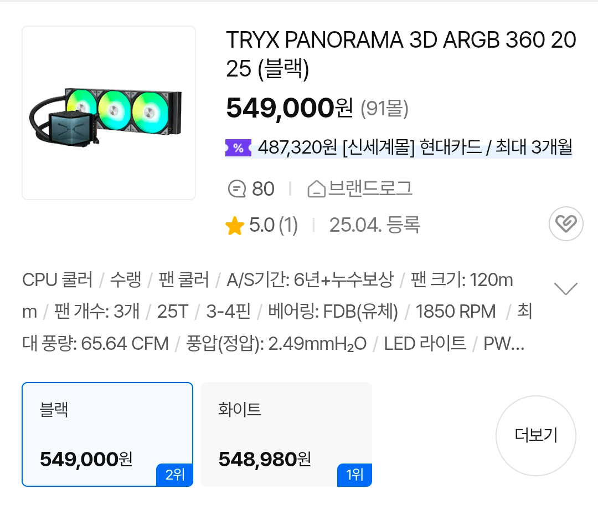
Task: Click the 1위 rank badge
Action: tap(354, 475)
